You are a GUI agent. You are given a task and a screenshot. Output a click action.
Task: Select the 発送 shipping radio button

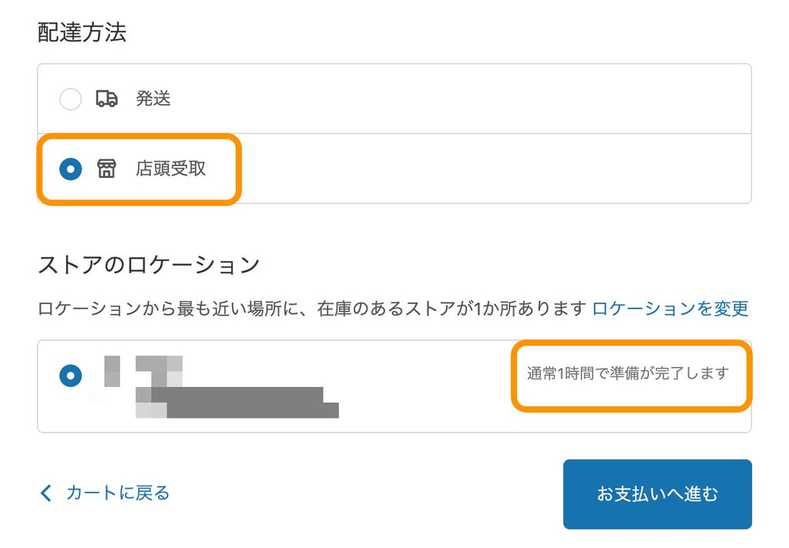pyautogui.click(x=70, y=99)
